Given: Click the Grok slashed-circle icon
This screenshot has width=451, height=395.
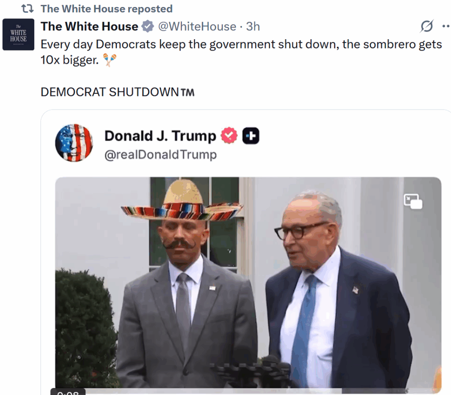Looking at the screenshot, I should (426, 26).
